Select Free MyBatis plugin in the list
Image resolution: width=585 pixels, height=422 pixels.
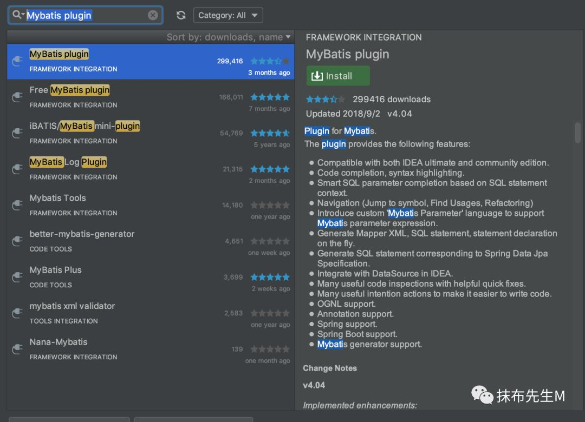tap(151, 97)
